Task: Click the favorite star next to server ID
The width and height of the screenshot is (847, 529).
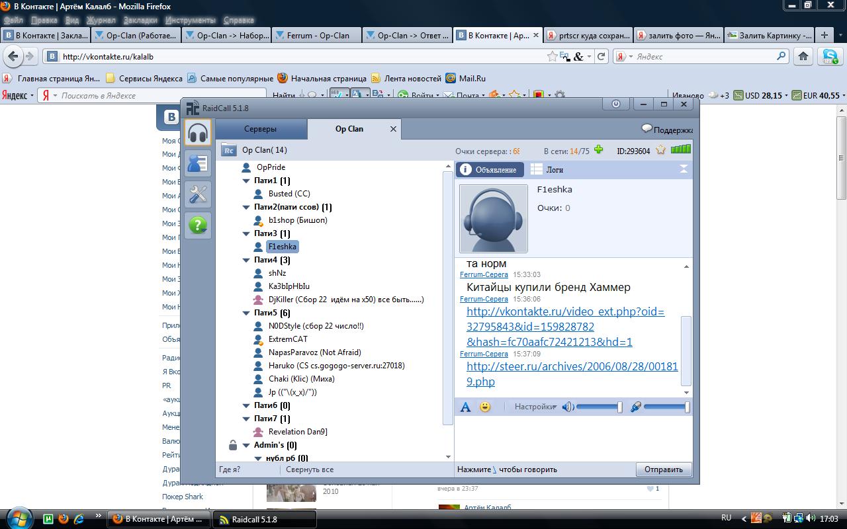Action: [x=660, y=150]
